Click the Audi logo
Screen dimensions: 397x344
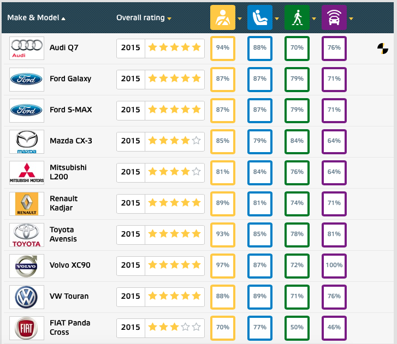tap(27, 48)
